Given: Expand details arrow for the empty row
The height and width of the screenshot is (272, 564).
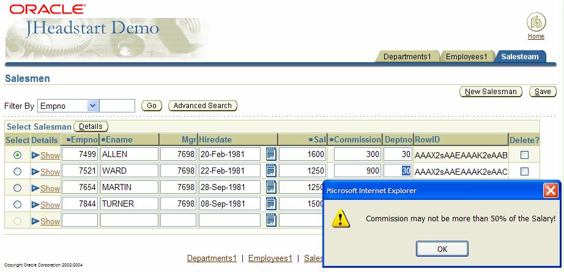Looking at the screenshot, I should pos(35,221).
